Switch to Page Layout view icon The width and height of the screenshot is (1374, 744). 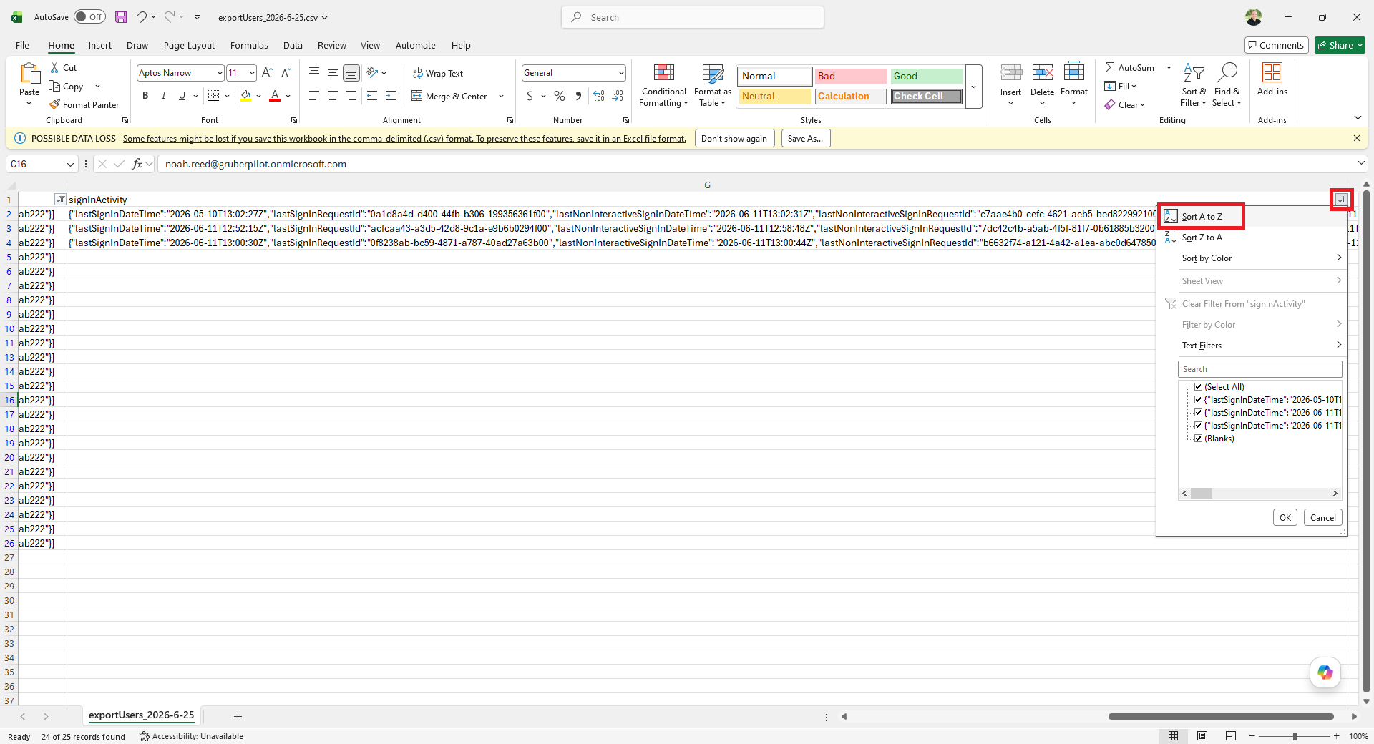(x=1202, y=736)
